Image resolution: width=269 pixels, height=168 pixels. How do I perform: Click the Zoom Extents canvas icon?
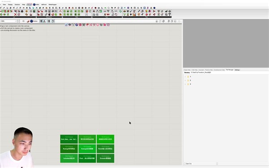[18, 21]
